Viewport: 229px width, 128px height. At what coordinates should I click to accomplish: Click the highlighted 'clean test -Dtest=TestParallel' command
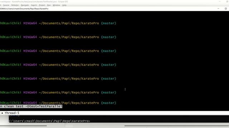pyautogui.click(x=31, y=106)
